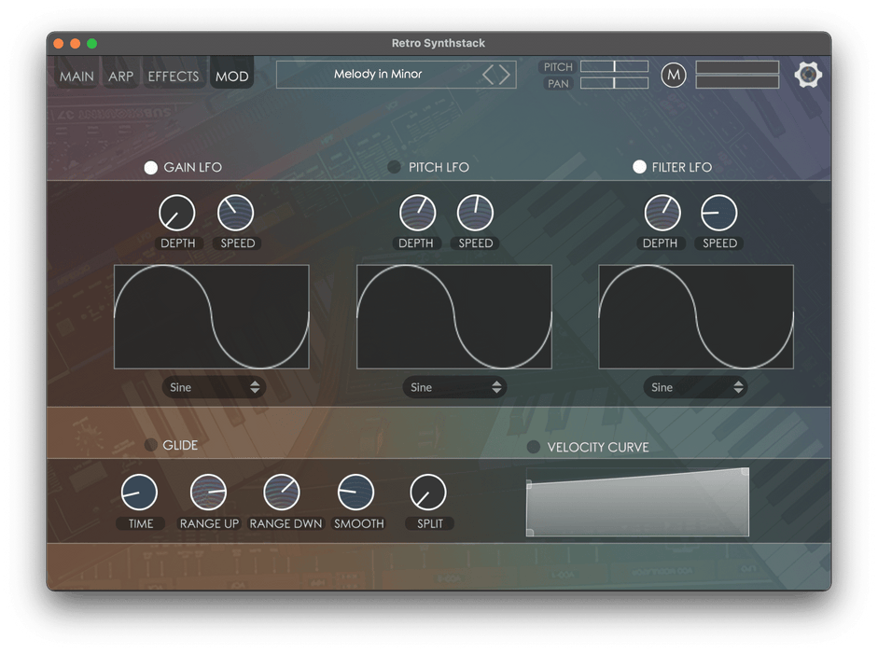Image resolution: width=878 pixels, height=653 pixels.
Task: Switch to the EFFECTS tab
Action: tap(174, 76)
